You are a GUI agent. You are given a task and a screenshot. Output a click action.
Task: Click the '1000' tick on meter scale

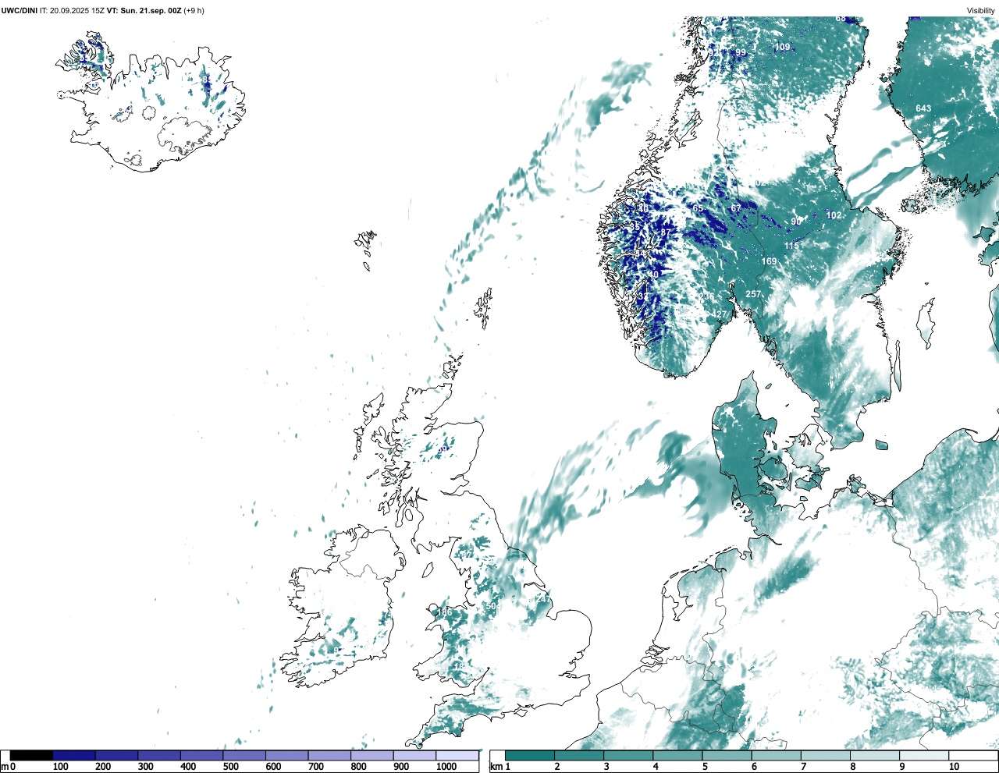(446, 767)
